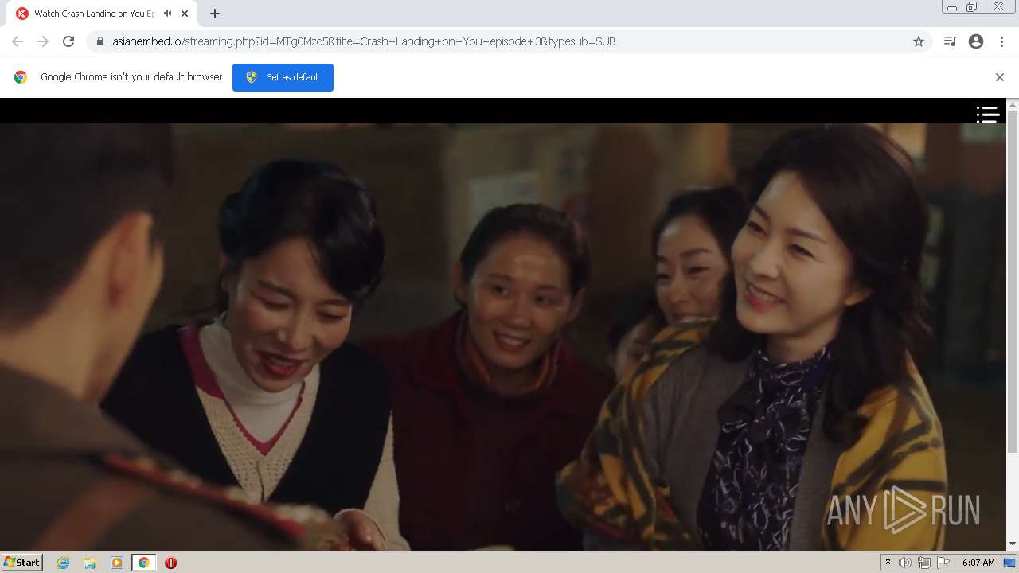The width and height of the screenshot is (1019, 573).
Task: Mute the tab audio speaker icon
Action: point(168,14)
